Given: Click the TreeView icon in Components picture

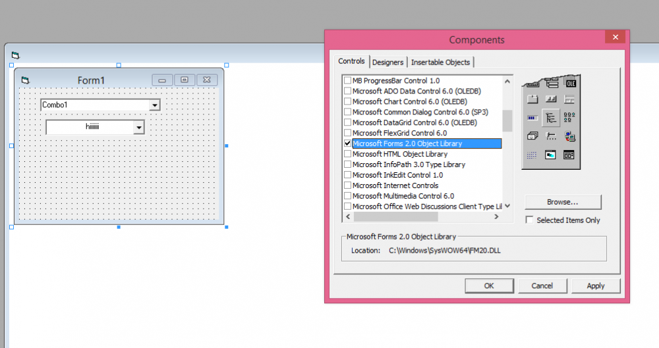Looking at the screenshot, I should pyautogui.click(x=551, y=118).
